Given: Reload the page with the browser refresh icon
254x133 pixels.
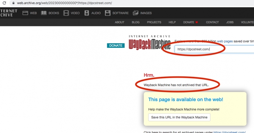Looking at the screenshot, I should pos(4,3).
